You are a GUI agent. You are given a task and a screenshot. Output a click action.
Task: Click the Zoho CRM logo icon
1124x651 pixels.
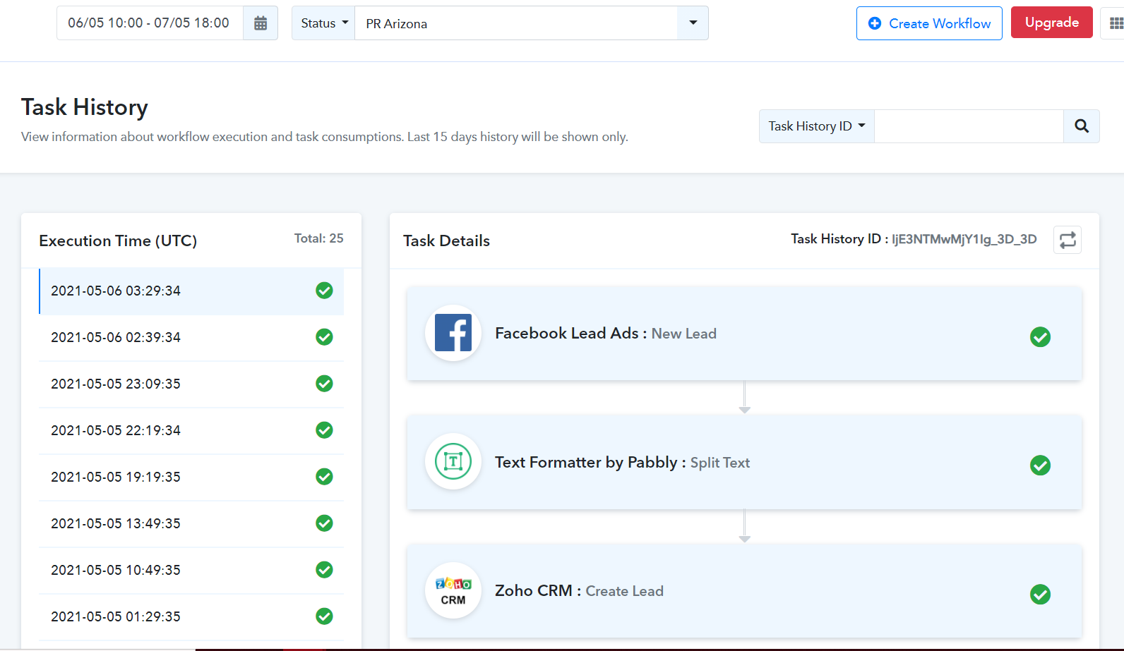click(453, 591)
